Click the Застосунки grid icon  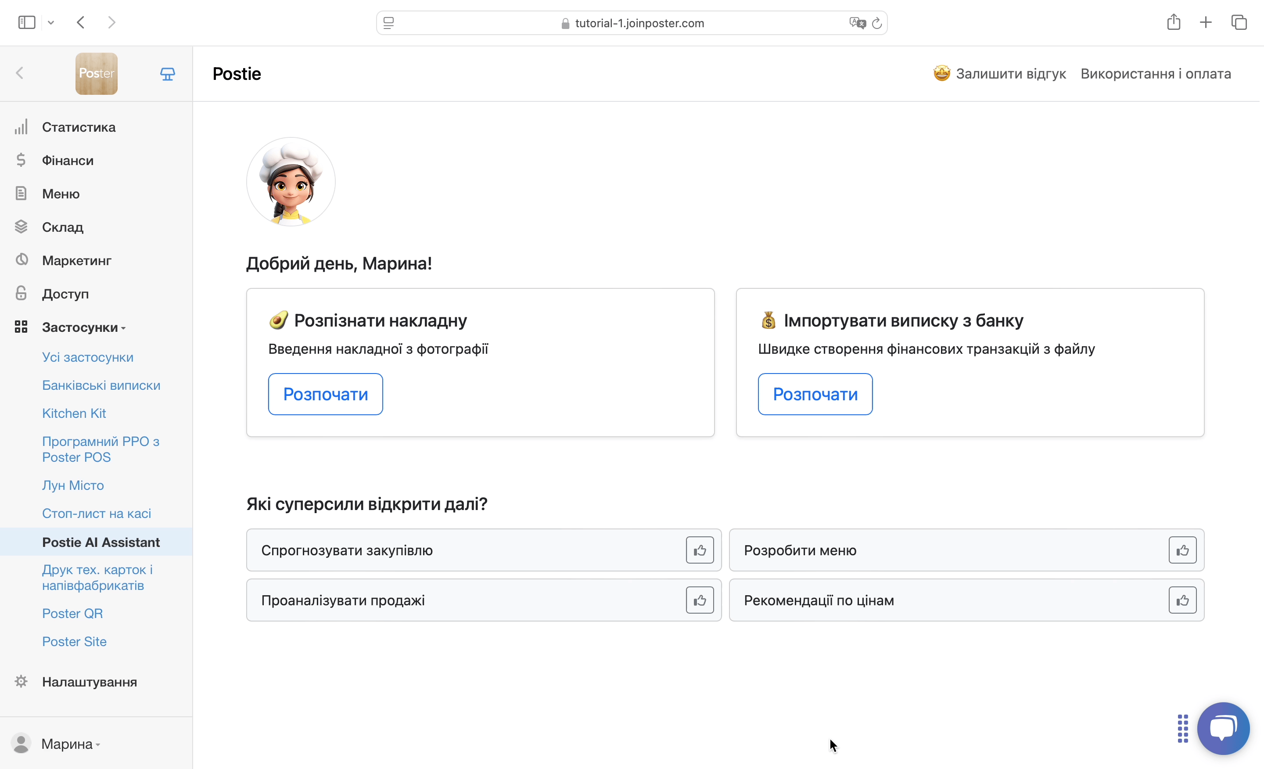21,327
